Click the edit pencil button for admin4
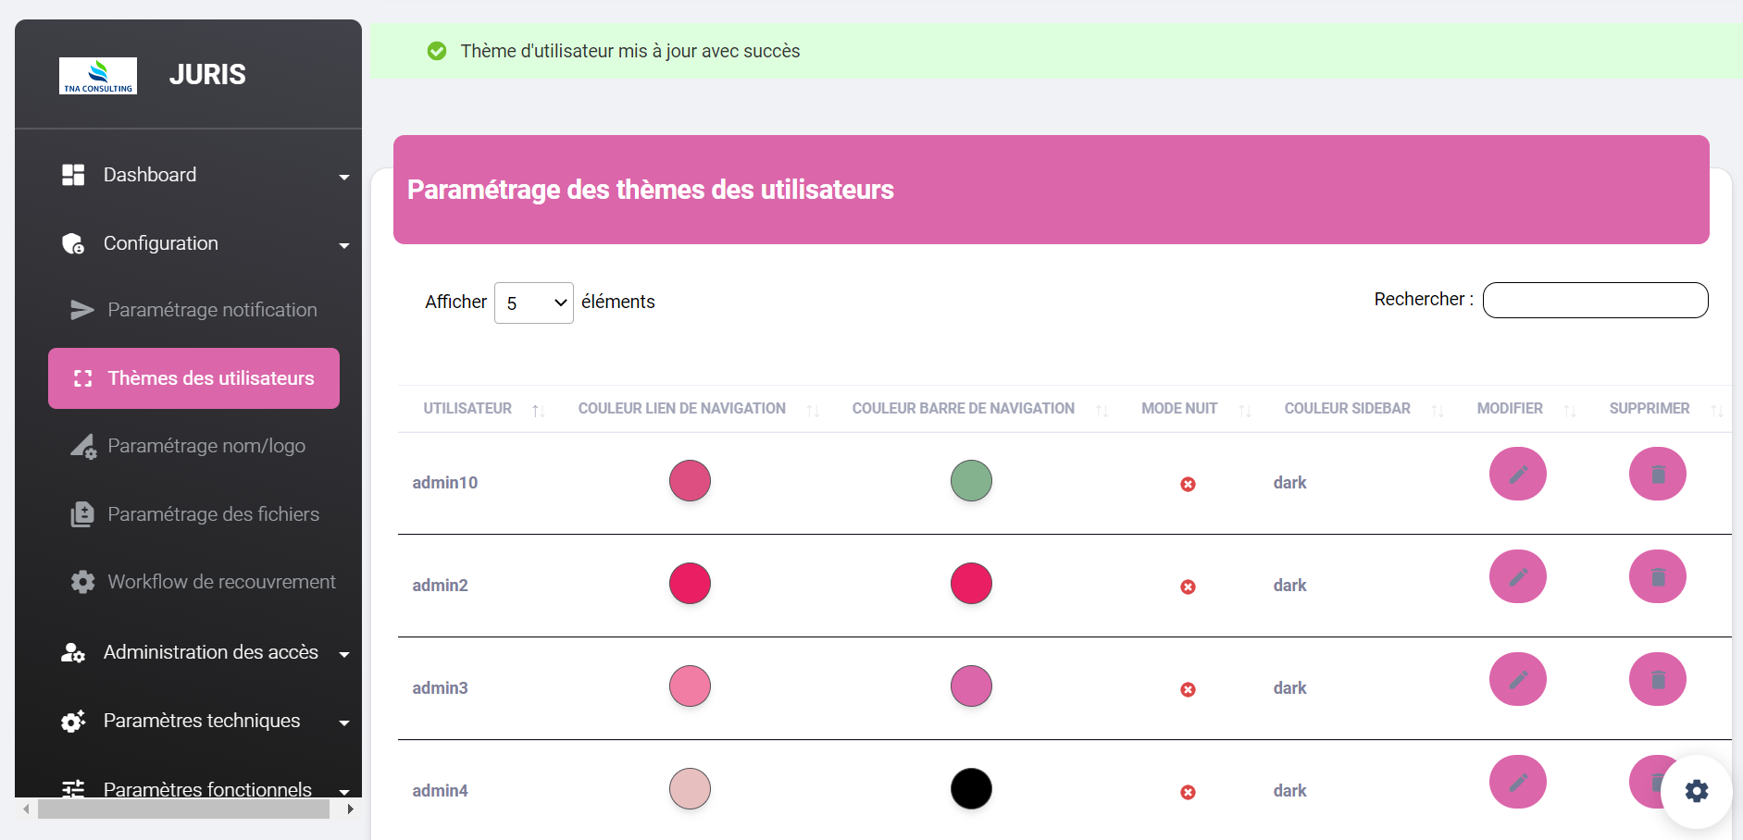Screen dimensions: 1743x840 (x=1517, y=782)
